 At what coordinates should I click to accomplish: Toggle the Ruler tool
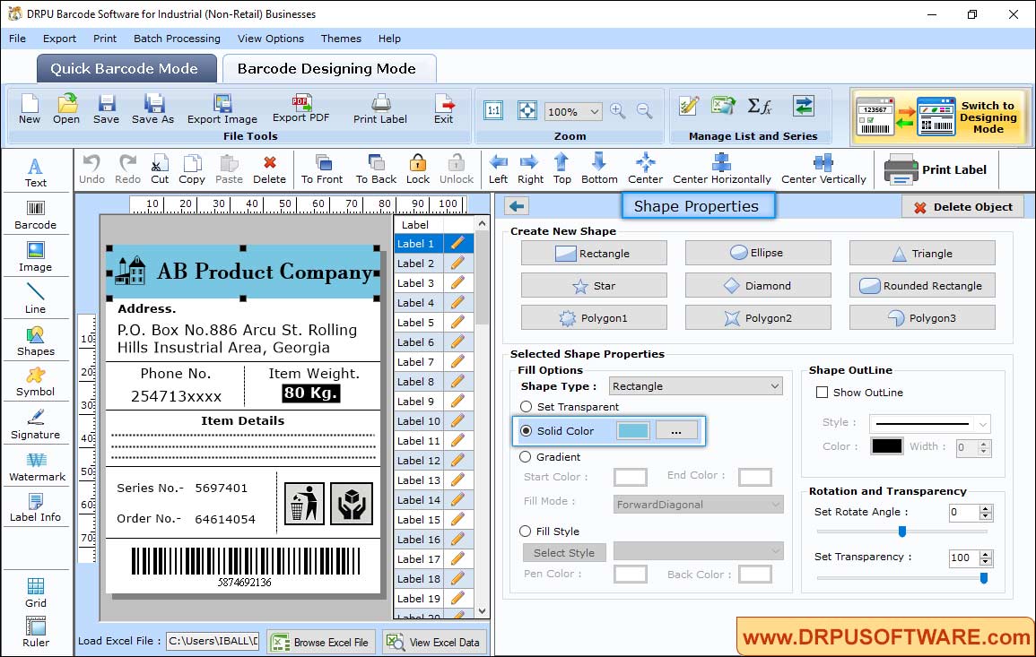[x=36, y=632]
